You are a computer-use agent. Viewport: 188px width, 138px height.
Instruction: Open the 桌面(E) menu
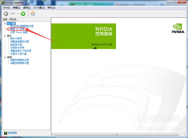27,8
